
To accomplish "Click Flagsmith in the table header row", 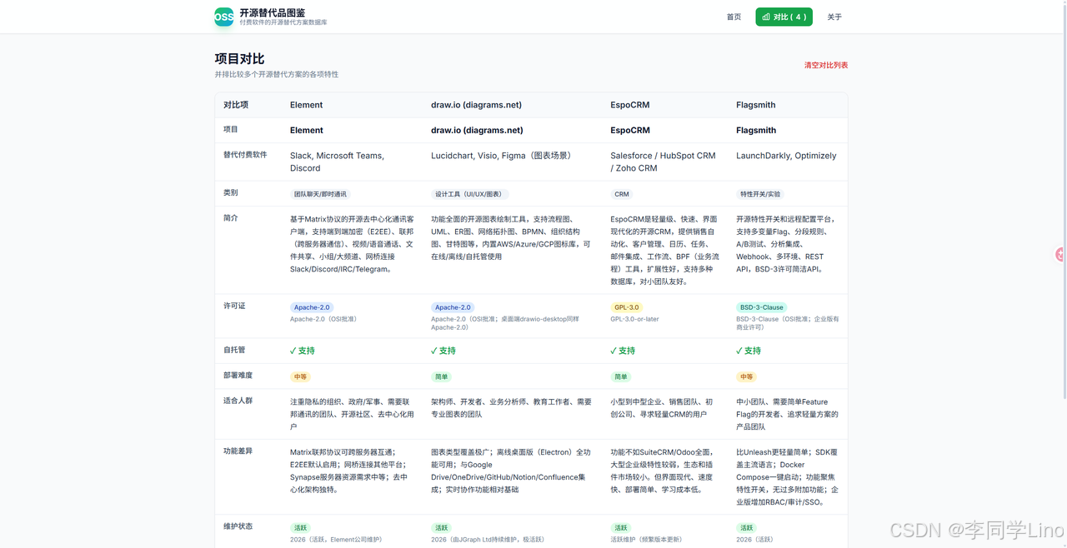I will pos(755,105).
